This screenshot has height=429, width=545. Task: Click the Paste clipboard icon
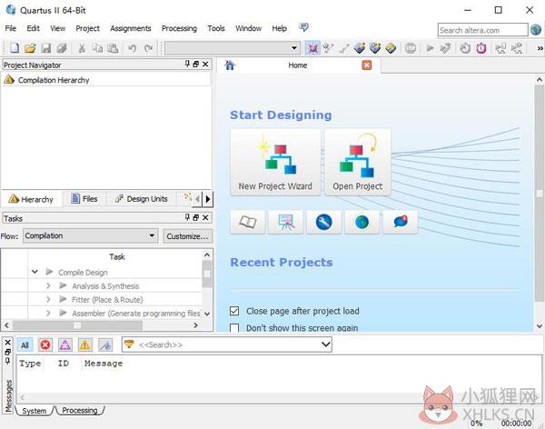coord(113,48)
